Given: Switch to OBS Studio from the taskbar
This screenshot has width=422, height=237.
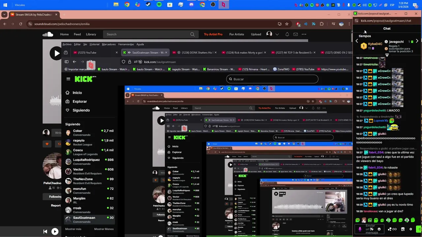Looking at the screenshot, I should point(213,5).
